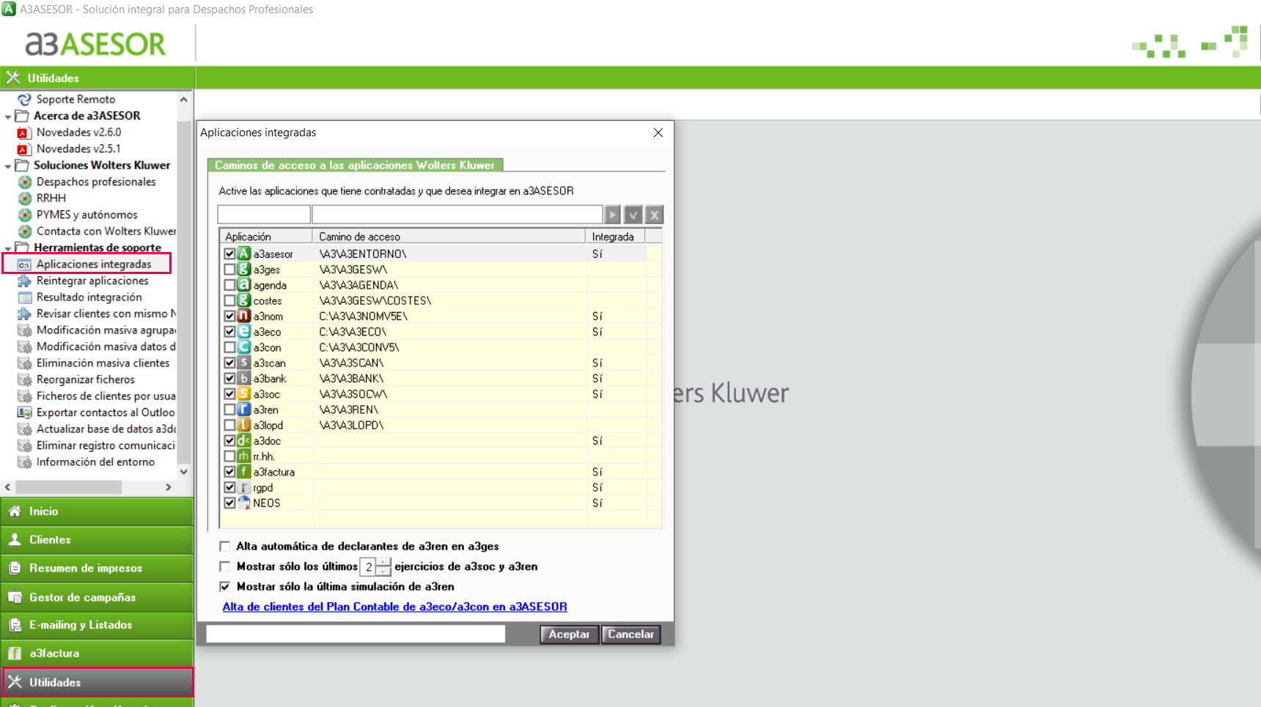Click the Reintegrar aplicaciones icon
Screen dimensions: 1261x707
24,281
